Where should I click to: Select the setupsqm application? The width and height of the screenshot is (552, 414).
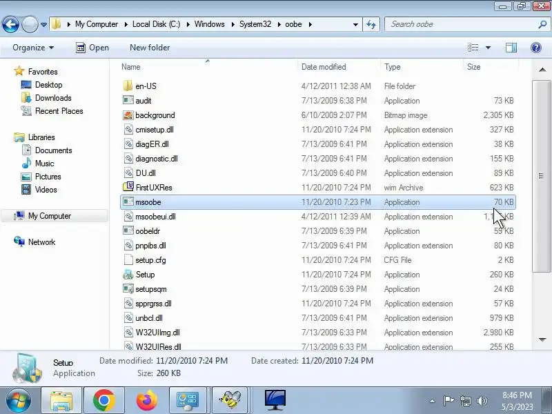(x=318, y=289)
